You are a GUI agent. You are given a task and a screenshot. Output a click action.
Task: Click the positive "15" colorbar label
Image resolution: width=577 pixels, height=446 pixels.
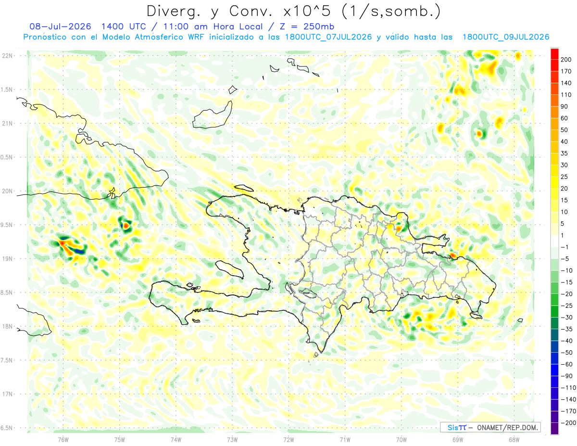pyautogui.click(x=565, y=200)
